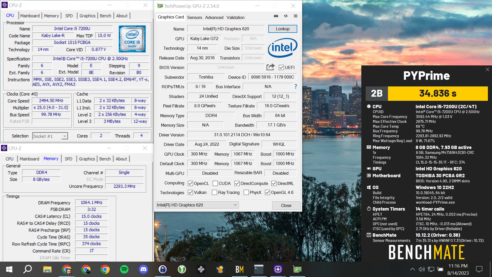Click the Bus Interface question mark
Screen dimensions: 492x277
[296, 86]
